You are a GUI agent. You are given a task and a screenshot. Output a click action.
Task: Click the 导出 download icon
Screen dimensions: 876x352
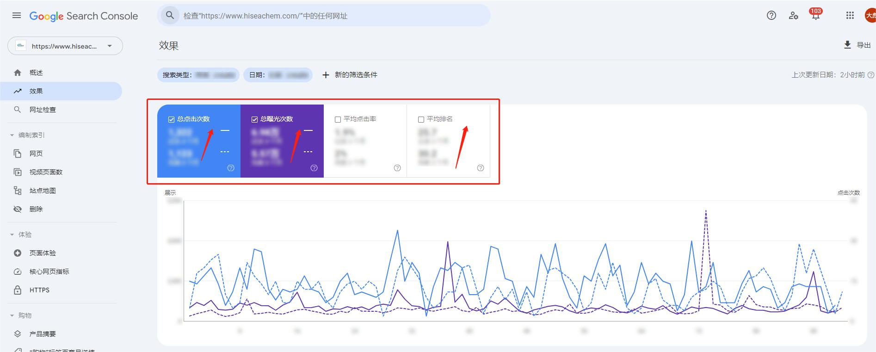[x=847, y=45]
